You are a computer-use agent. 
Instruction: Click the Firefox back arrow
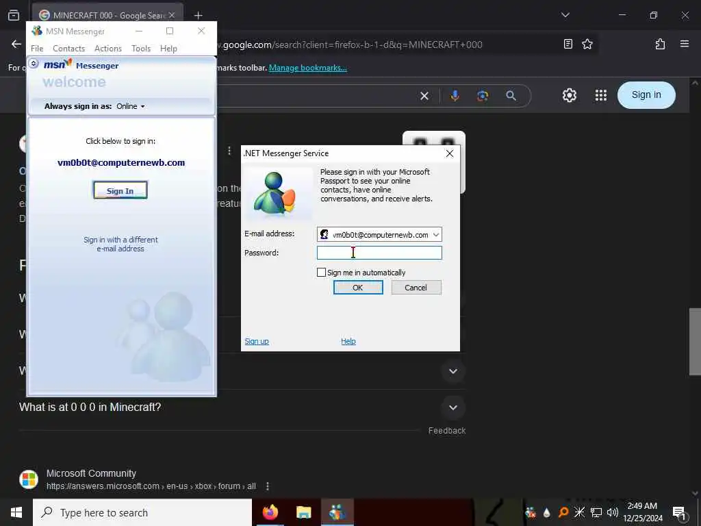click(x=16, y=44)
